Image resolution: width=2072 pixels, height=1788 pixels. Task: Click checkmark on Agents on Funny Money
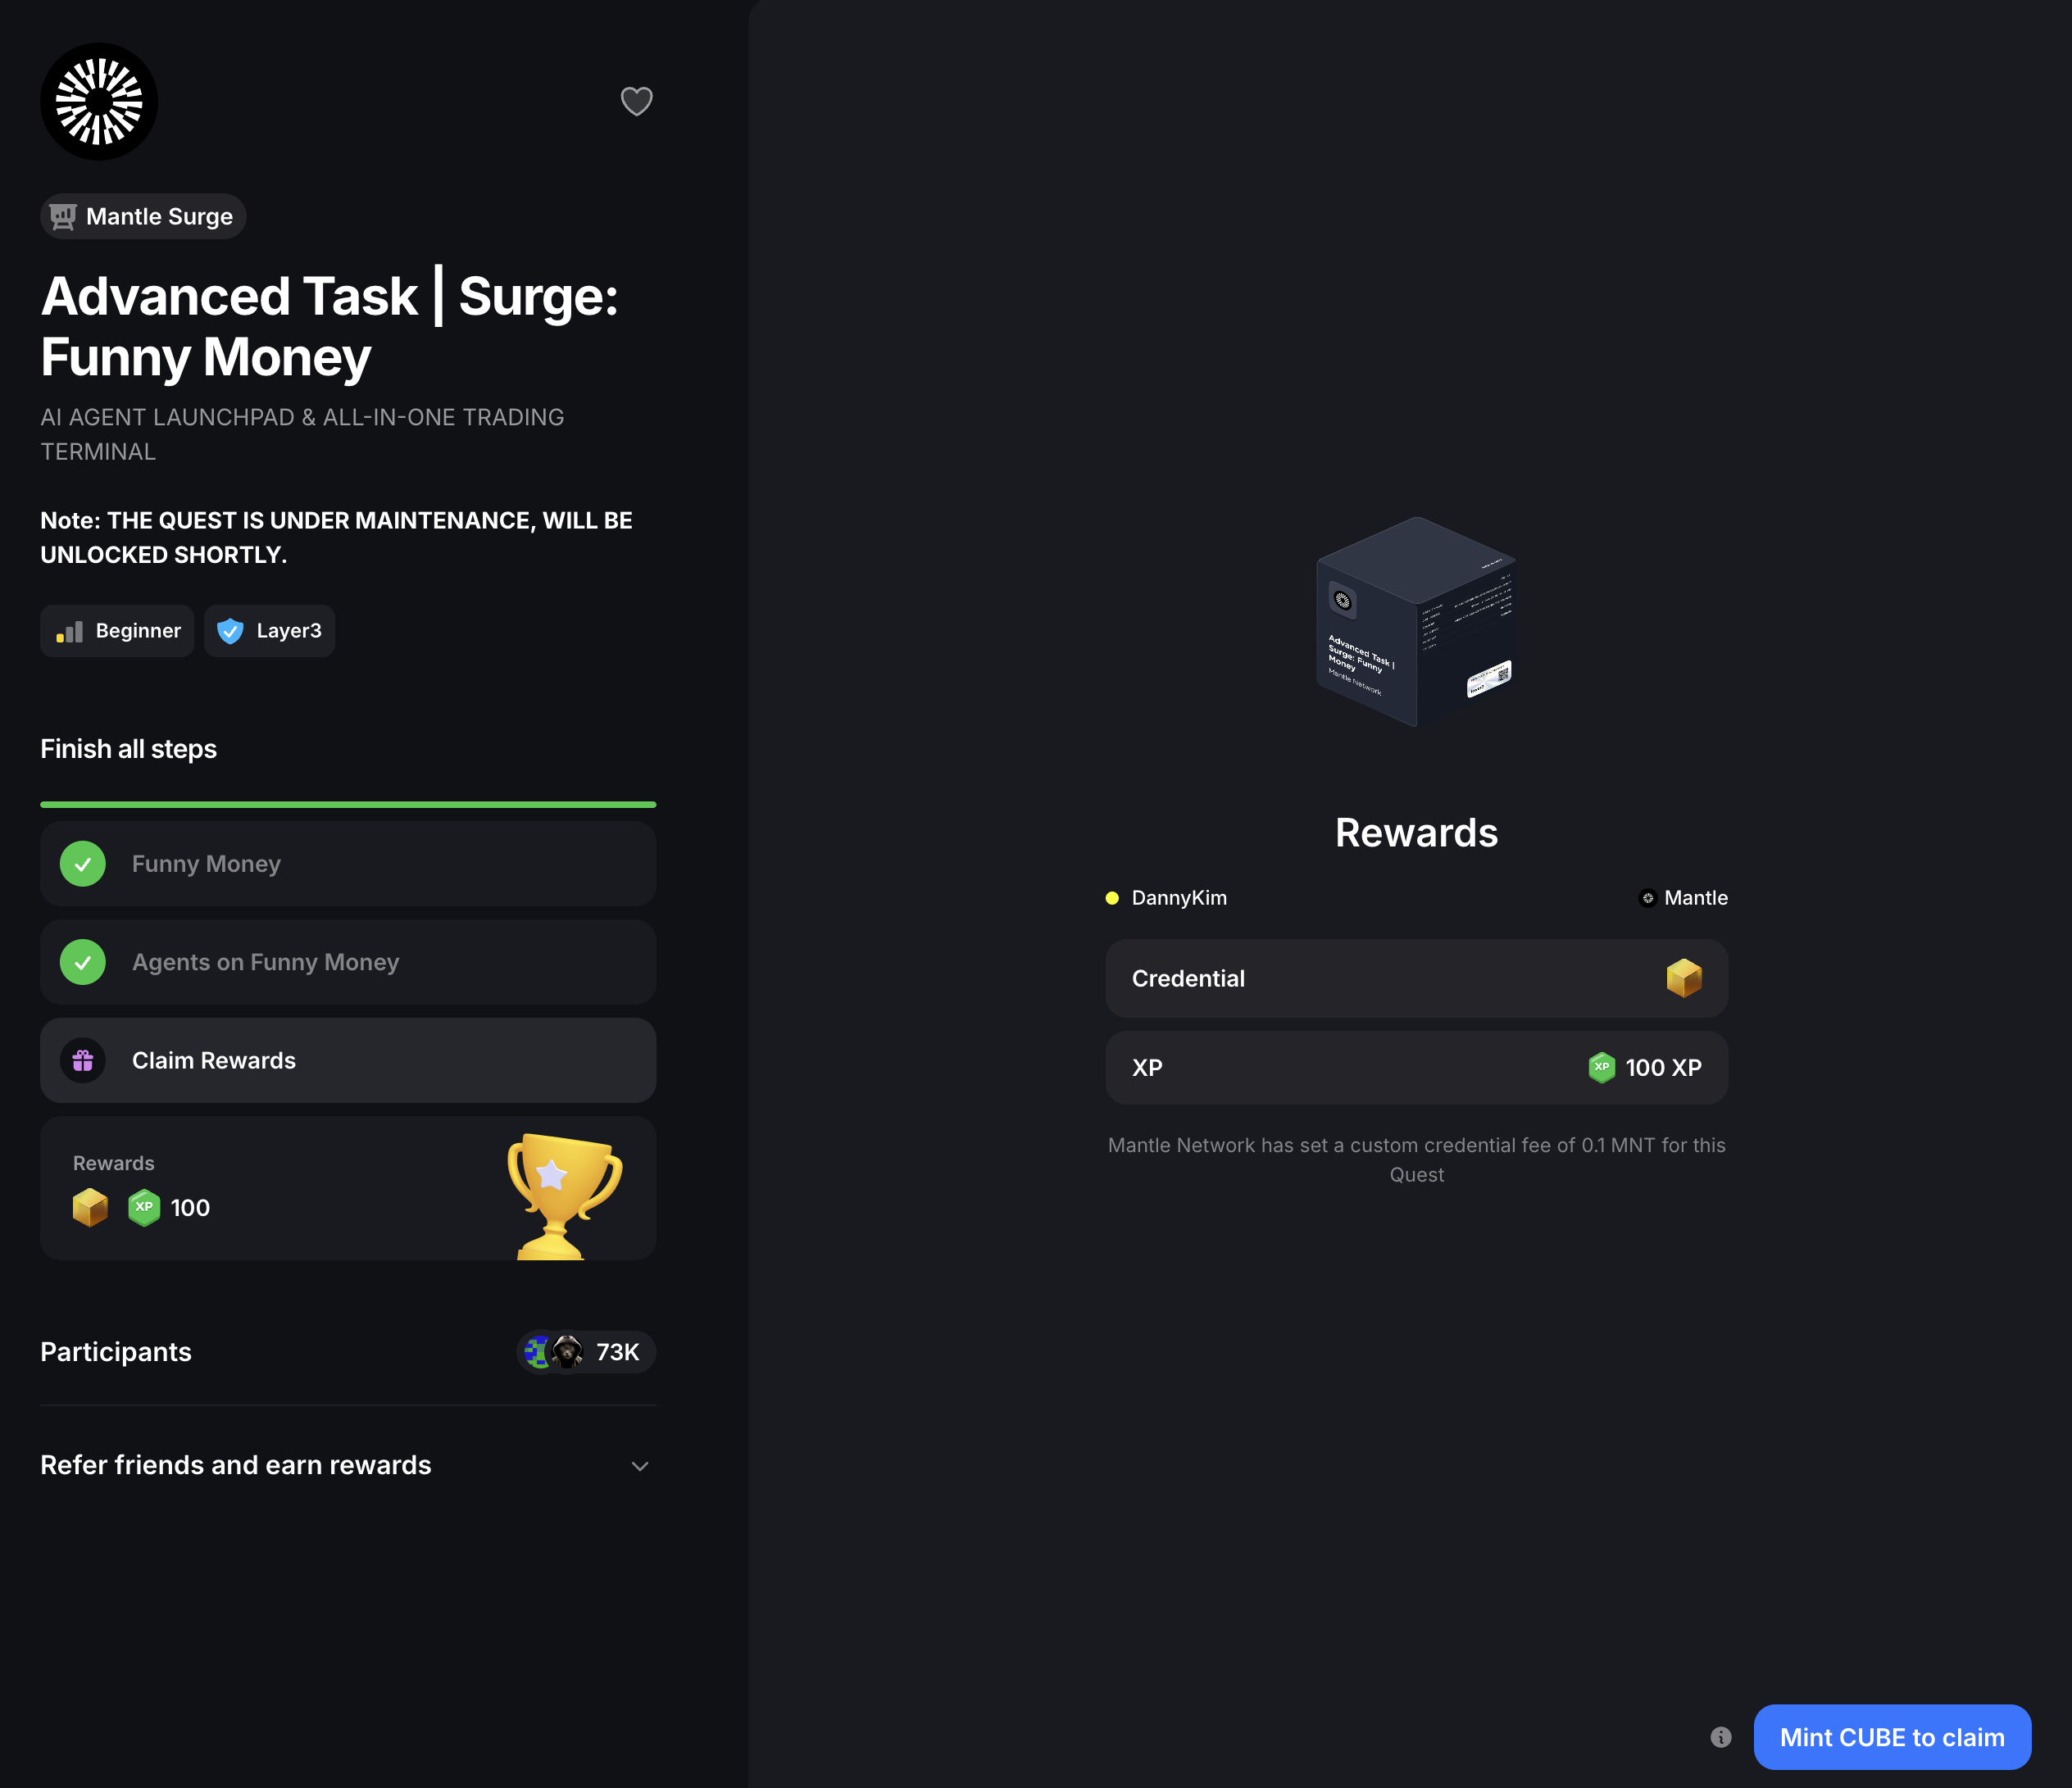(x=83, y=962)
